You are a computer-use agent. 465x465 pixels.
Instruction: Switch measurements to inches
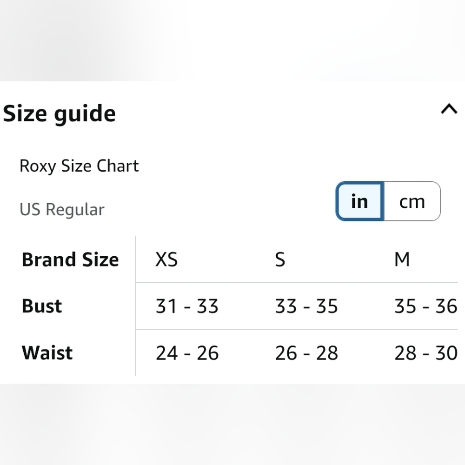point(360,201)
